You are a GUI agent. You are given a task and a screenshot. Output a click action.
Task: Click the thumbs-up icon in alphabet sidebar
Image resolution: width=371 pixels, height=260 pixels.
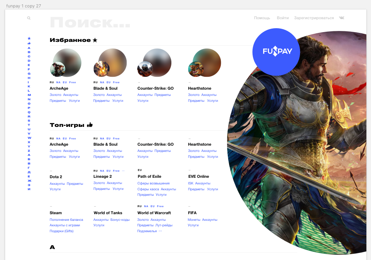tap(29, 43)
